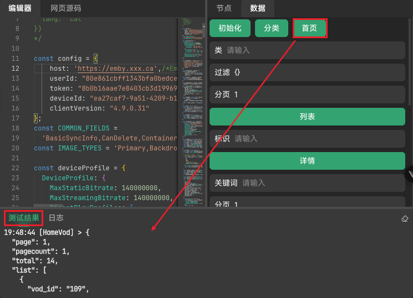Viewport: 413px width, 298px height.
Task: Click the emby host URL in code
Action: click(116, 69)
